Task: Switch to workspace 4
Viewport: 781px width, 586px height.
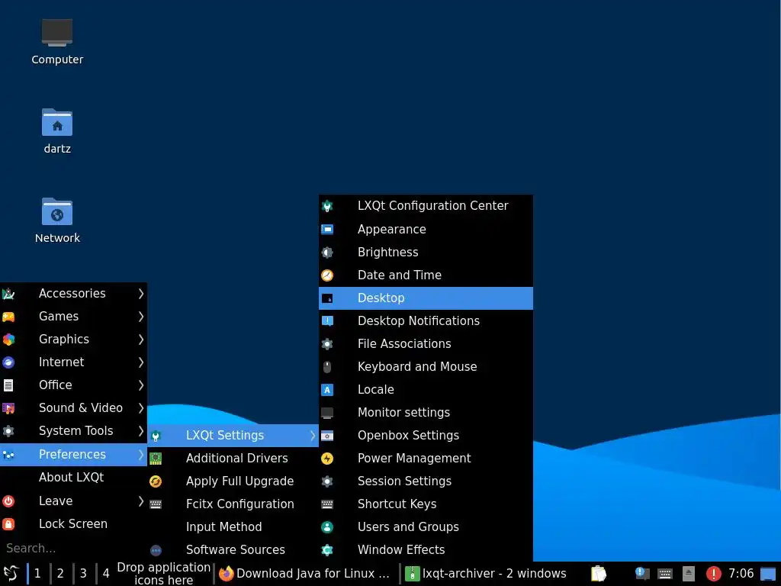Action: [106, 574]
